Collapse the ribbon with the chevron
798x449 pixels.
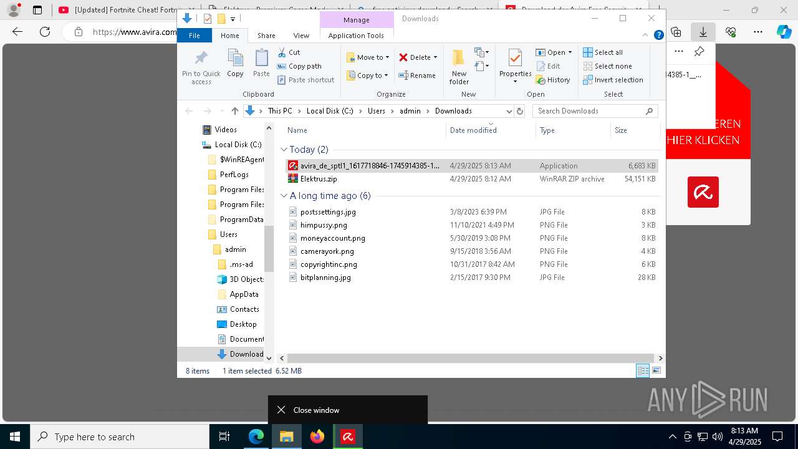[x=645, y=36]
